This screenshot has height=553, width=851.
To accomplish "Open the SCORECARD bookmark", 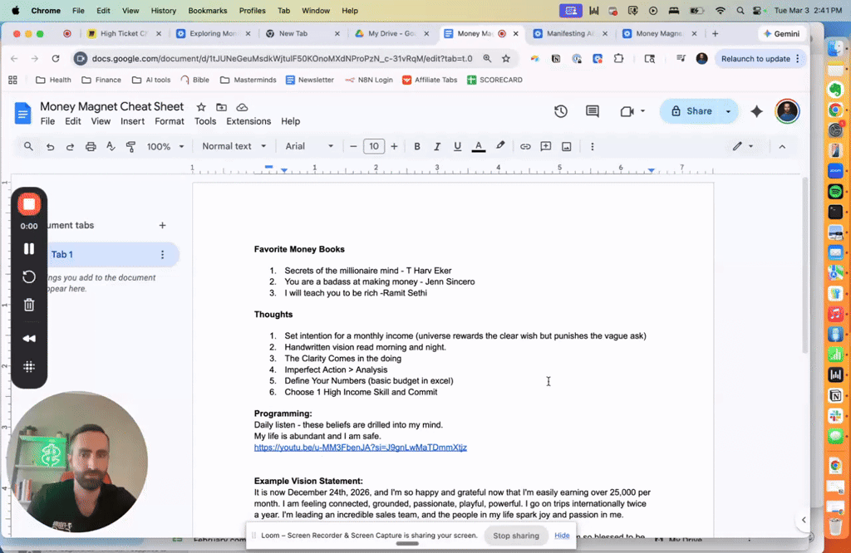I will click(494, 80).
